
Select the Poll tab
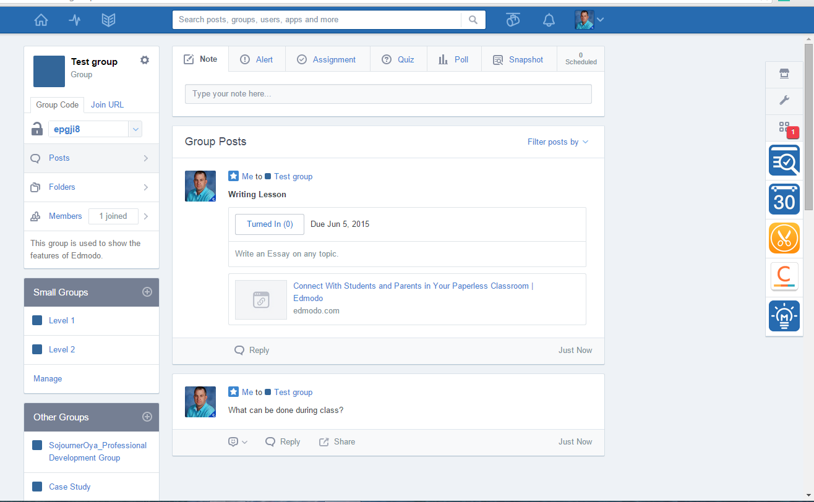(454, 59)
